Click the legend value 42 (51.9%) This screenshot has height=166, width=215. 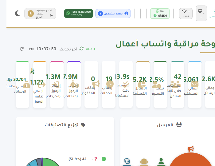point(77,159)
